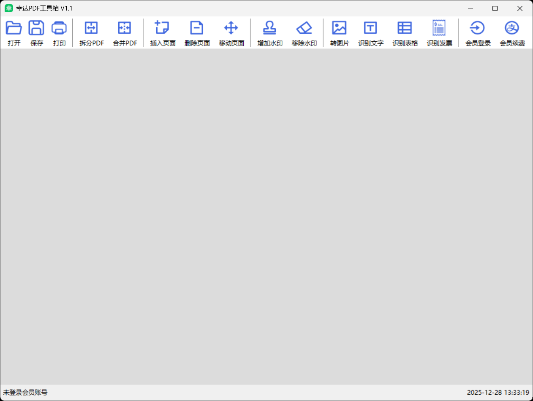Click the Save (保存) floppy disk icon
Image resolution: width=533 pixels, height=401 pixels.
point(36,28)
